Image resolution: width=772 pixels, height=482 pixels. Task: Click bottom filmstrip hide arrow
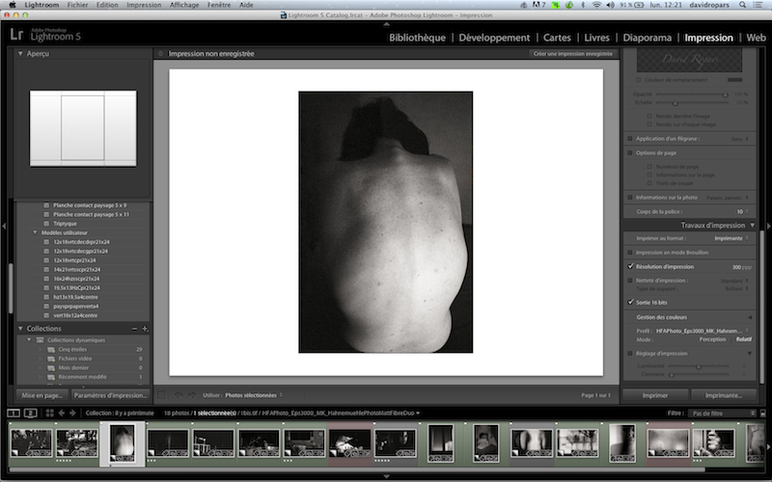click(386, 476)
